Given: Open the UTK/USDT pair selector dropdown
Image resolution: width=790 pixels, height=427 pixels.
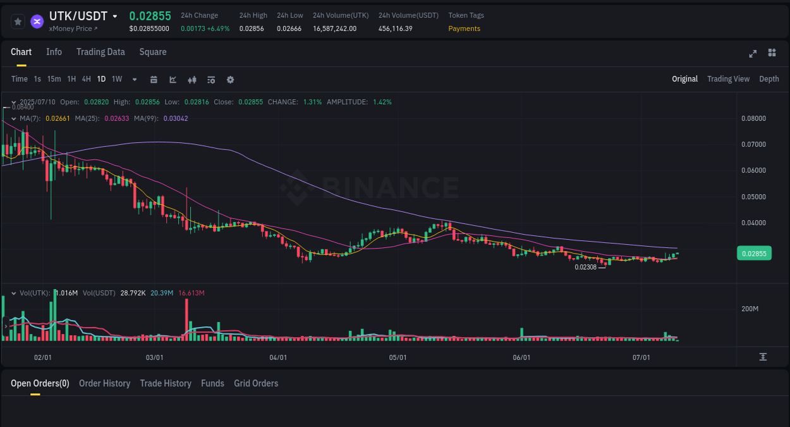Looking at the screenshot, I should pyautogui.click(x=114, y=16).
